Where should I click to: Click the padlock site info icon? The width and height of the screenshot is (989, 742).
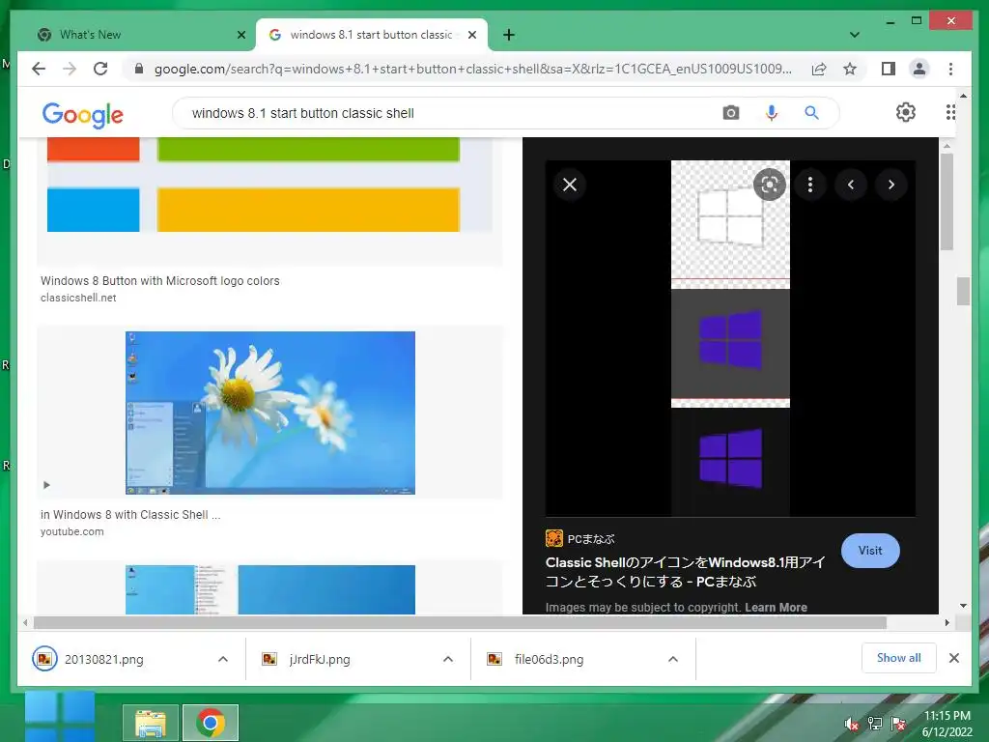point(139,69)
